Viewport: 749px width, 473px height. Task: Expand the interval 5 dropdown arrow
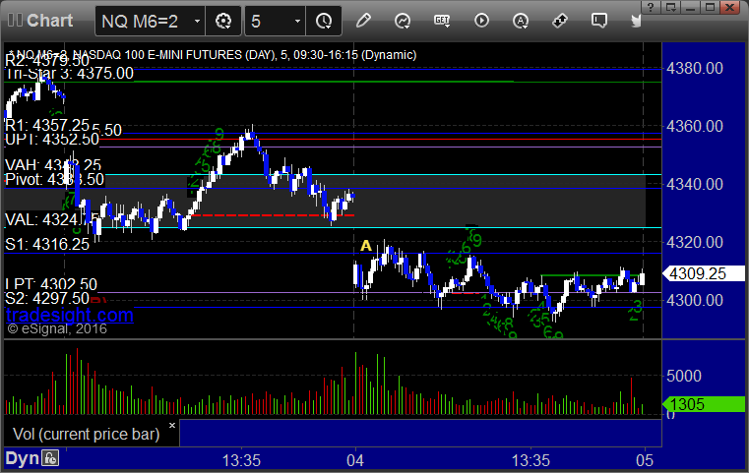click(297, 21)
